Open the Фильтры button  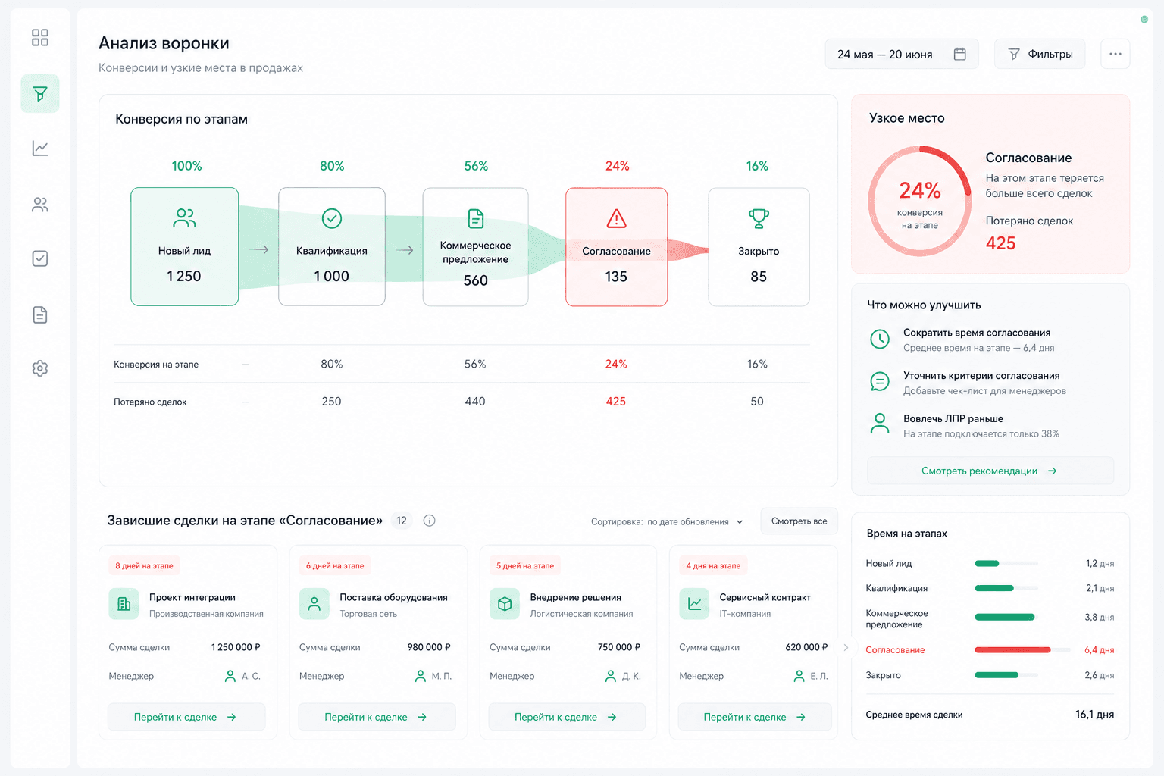click(1040, 54)
